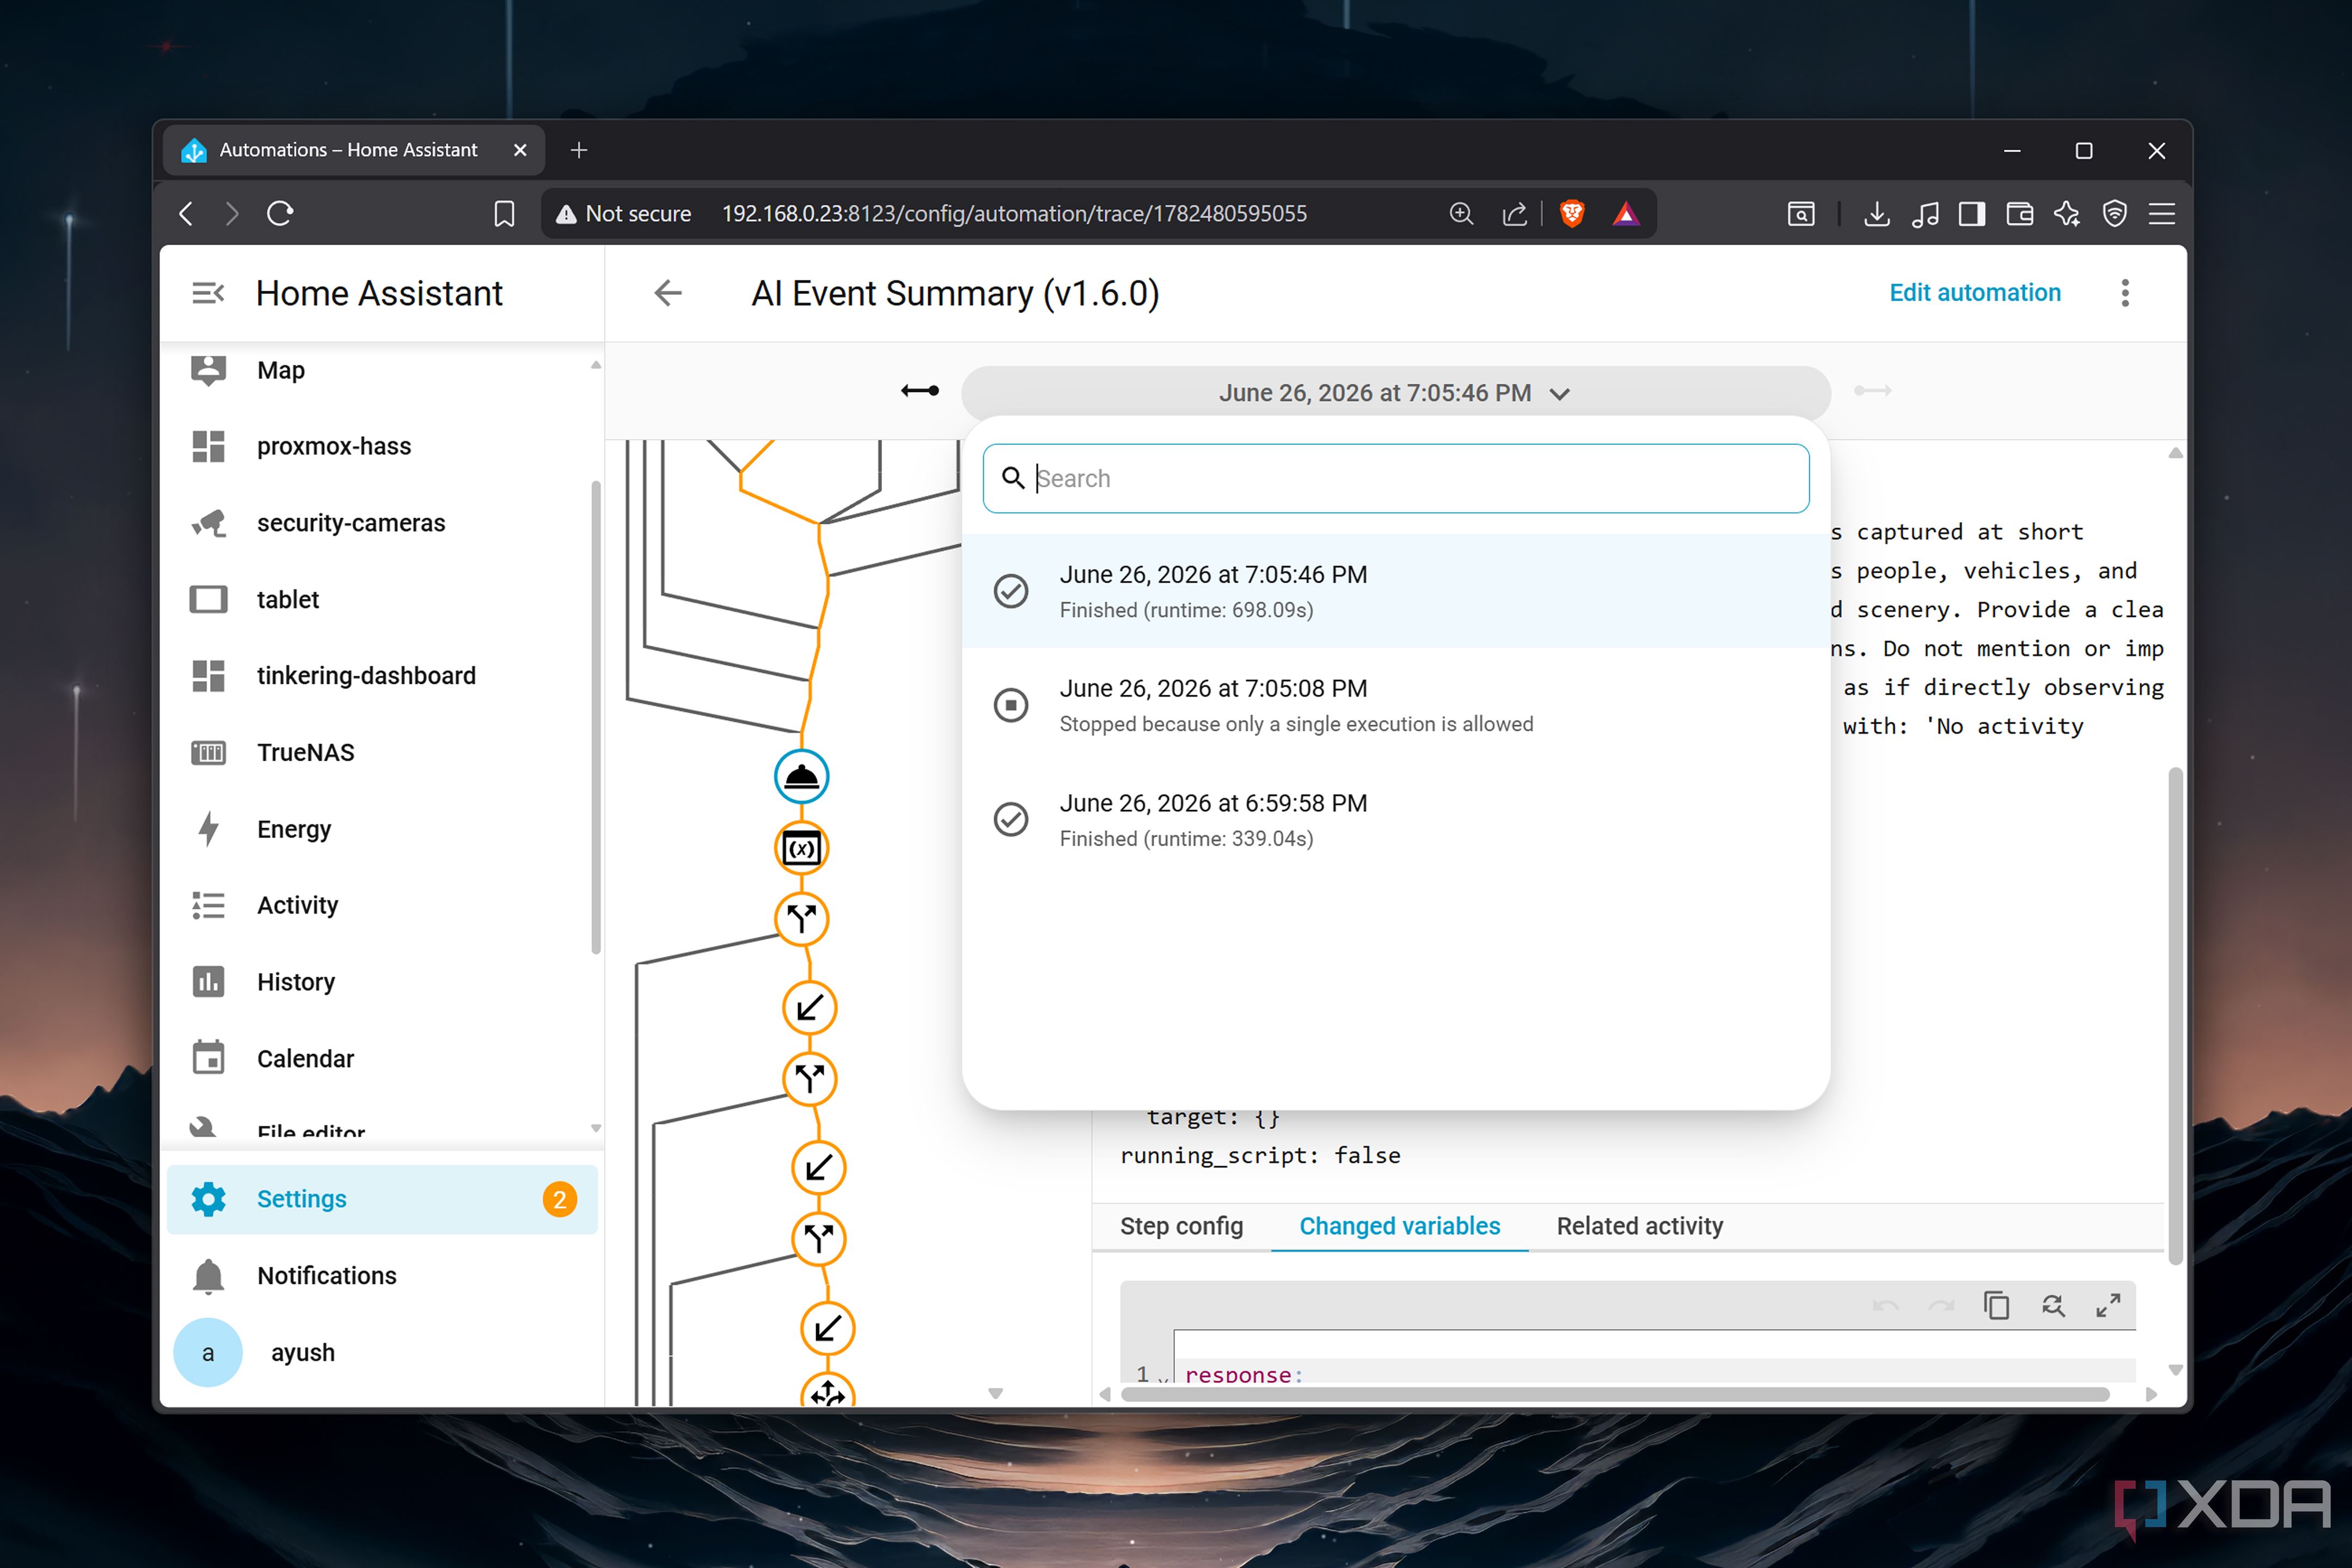Open the Energy dashboard
2352x1568 pixels.
(x=382, y=829)
